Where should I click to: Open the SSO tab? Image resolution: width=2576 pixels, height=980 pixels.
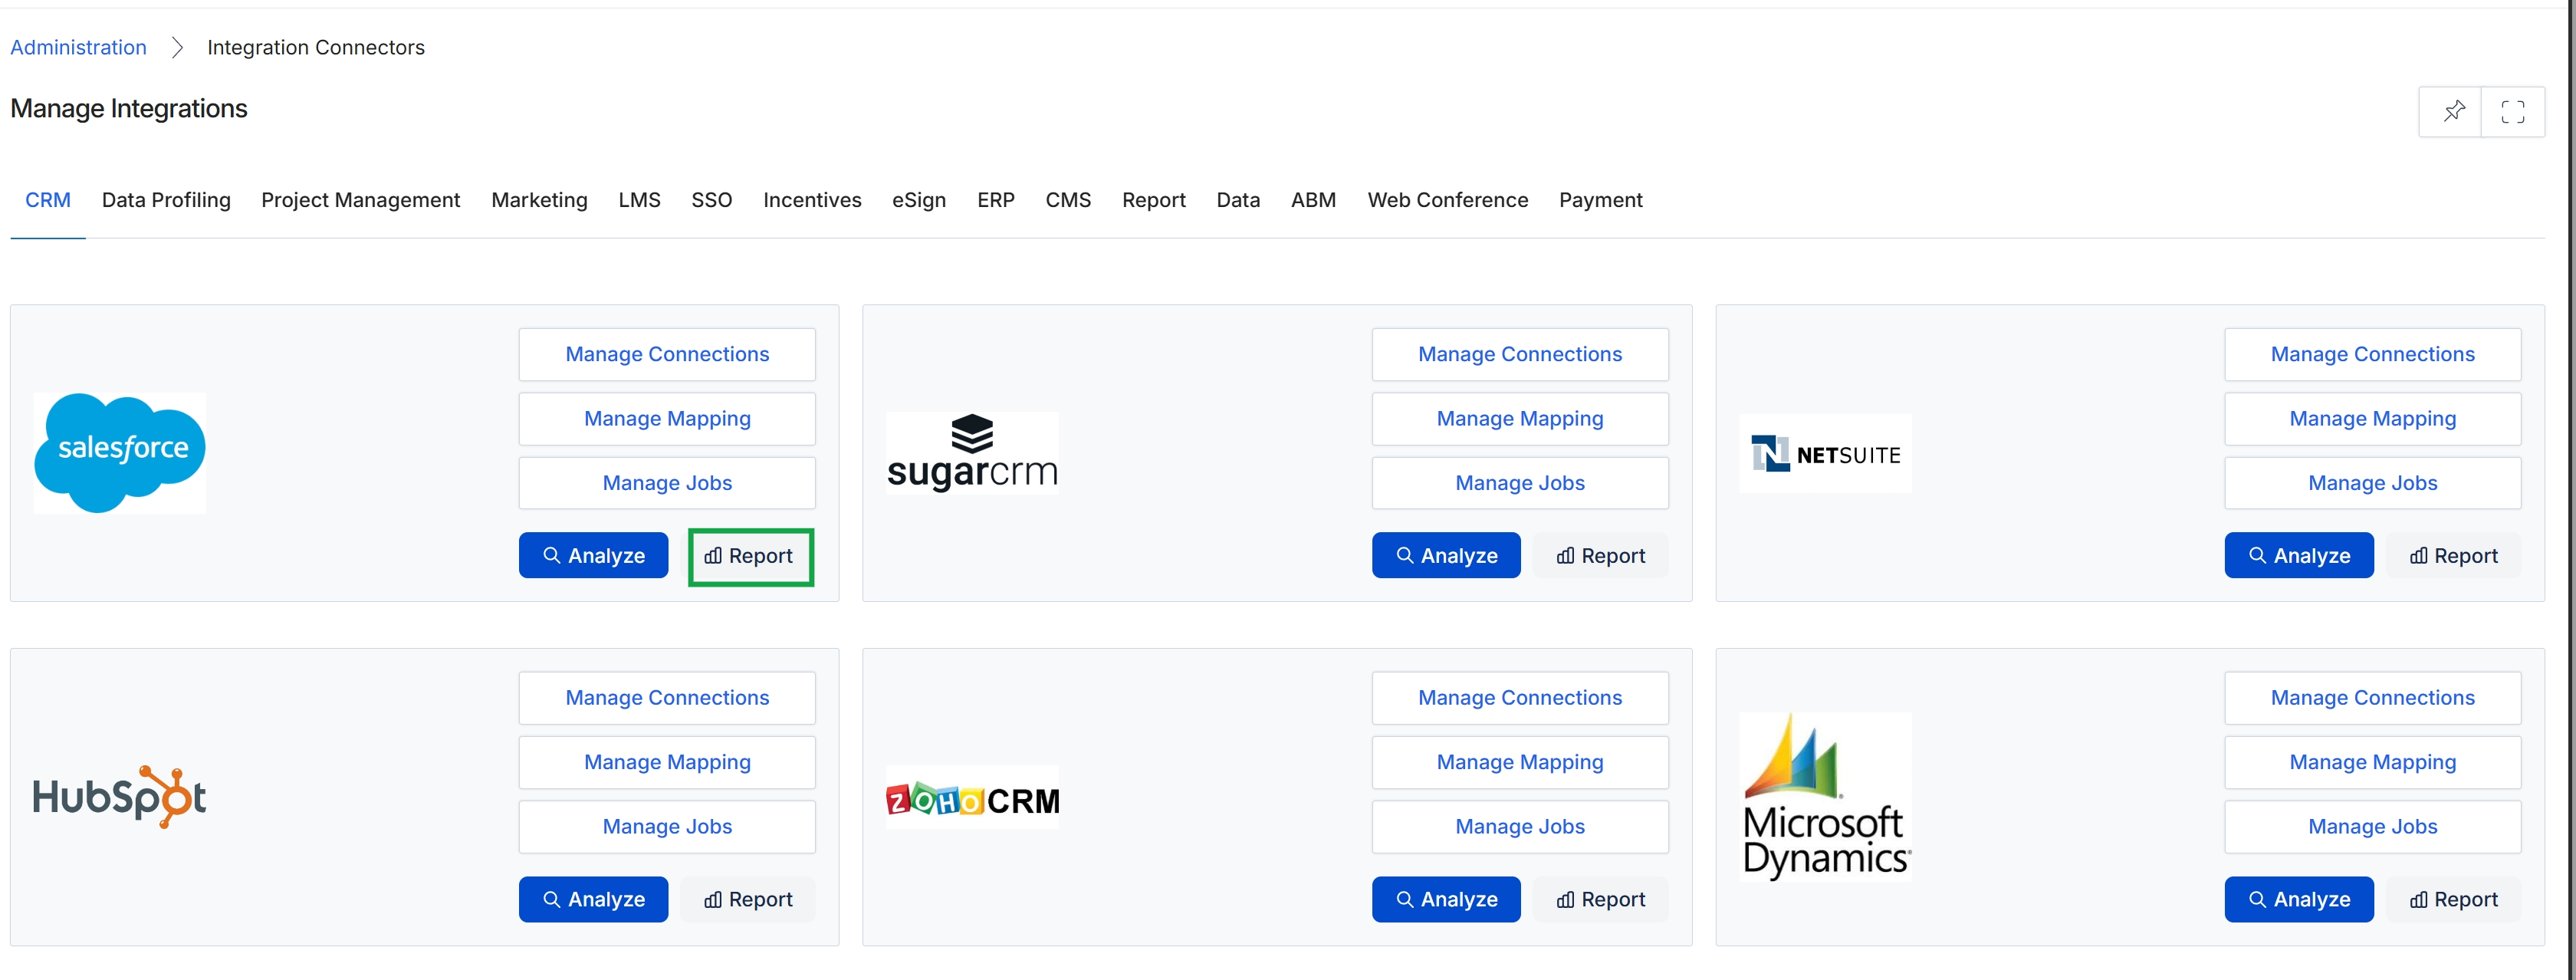[711, 200]
